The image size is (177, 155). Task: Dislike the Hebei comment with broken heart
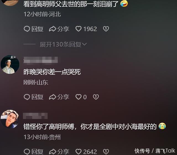106,29
